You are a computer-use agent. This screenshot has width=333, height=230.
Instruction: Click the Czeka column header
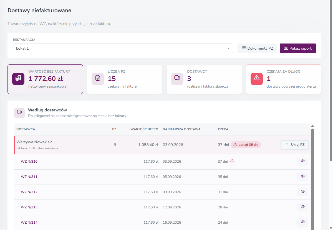(x=223, y=129)
